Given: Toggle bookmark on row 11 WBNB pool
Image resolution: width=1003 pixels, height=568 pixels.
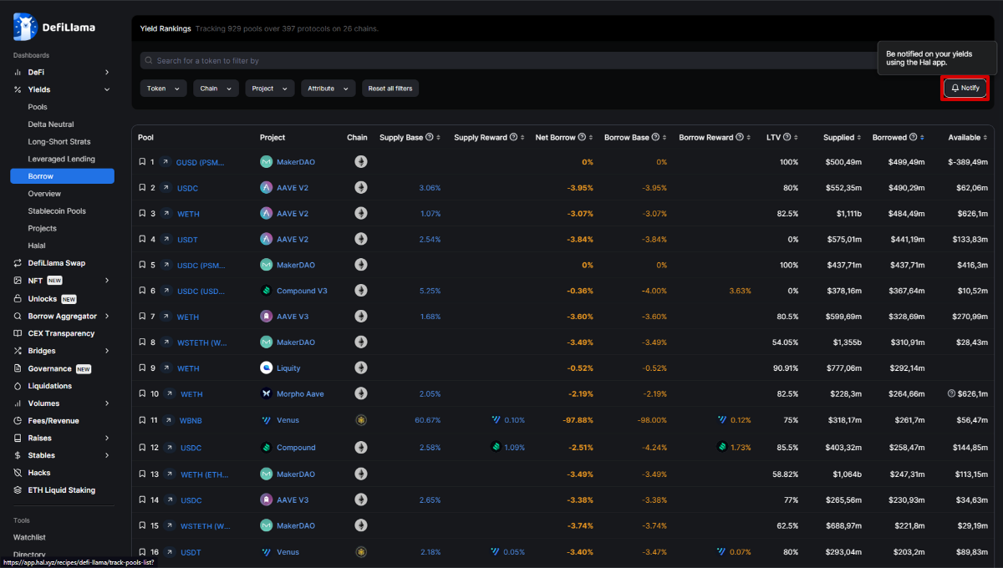Looking at the screenshot, I should (142, 420).
